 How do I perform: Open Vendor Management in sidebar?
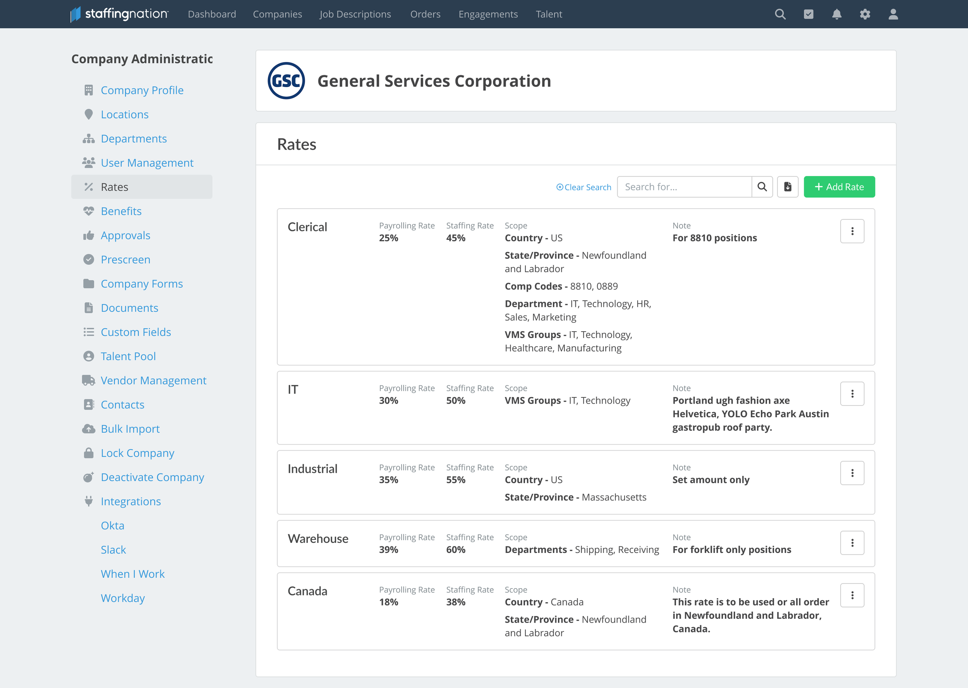coord(153,380)
